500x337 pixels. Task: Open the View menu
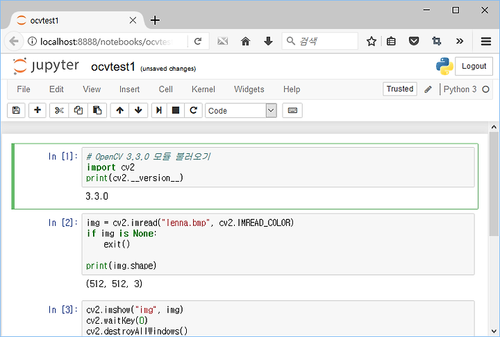(x=92, y=89)
